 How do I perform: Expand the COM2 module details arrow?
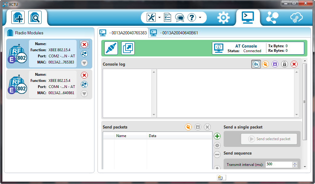point(84,63)
